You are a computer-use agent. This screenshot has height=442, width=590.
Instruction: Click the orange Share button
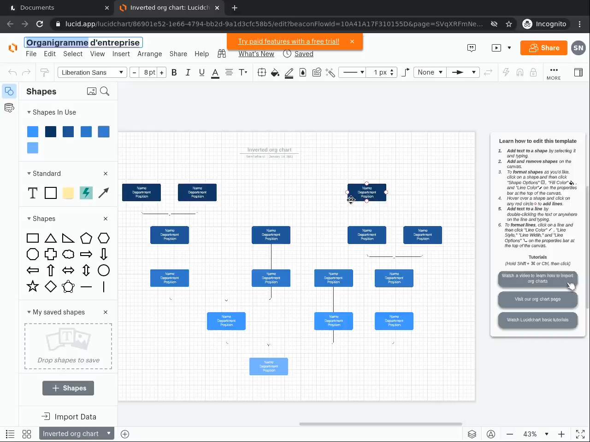point(544,48)
